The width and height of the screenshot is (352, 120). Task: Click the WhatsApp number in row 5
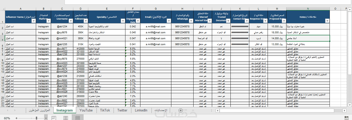coord(182,44)
